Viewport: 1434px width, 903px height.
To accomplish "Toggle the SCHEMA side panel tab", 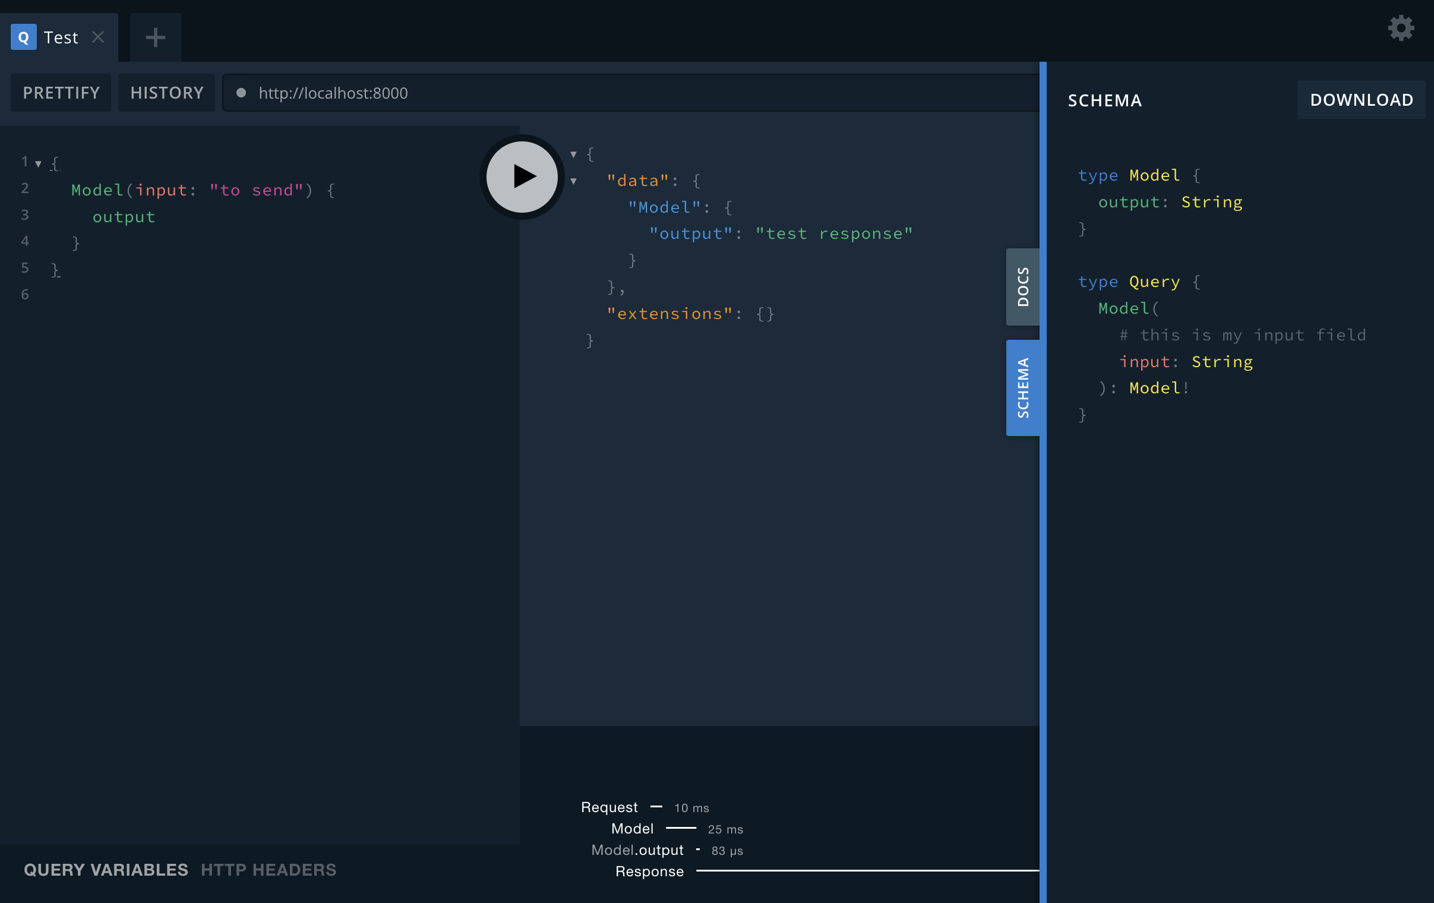I will click(1022, 388).
